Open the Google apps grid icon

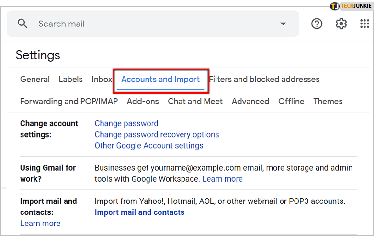pyautogui.click(x=364, y=24)
